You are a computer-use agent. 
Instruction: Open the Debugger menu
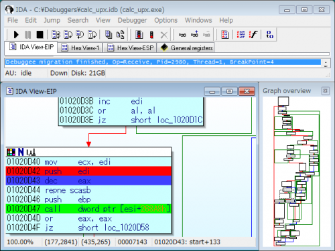(x=132, y=20)
